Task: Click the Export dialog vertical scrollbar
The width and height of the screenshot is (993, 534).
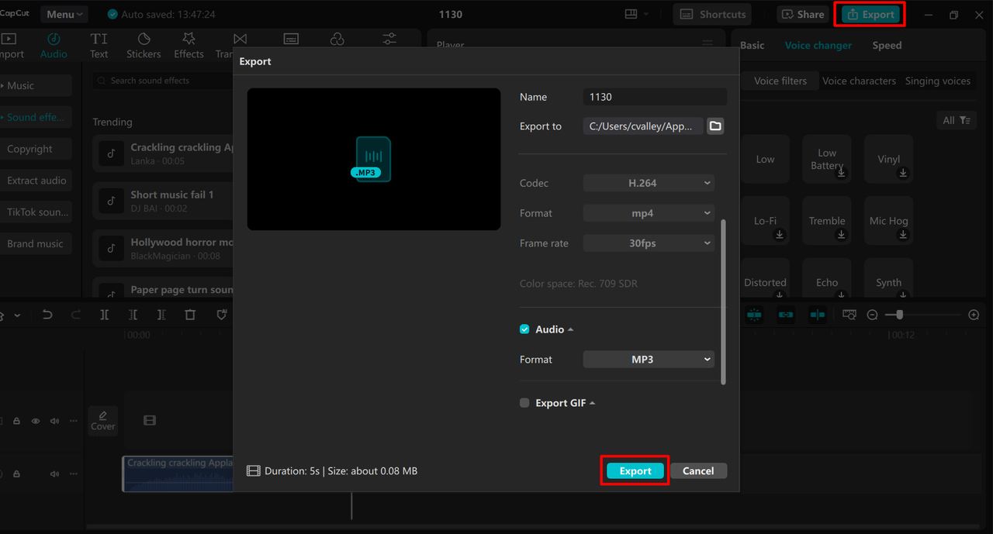Action: pyautogui.click(x=723, y=302)
